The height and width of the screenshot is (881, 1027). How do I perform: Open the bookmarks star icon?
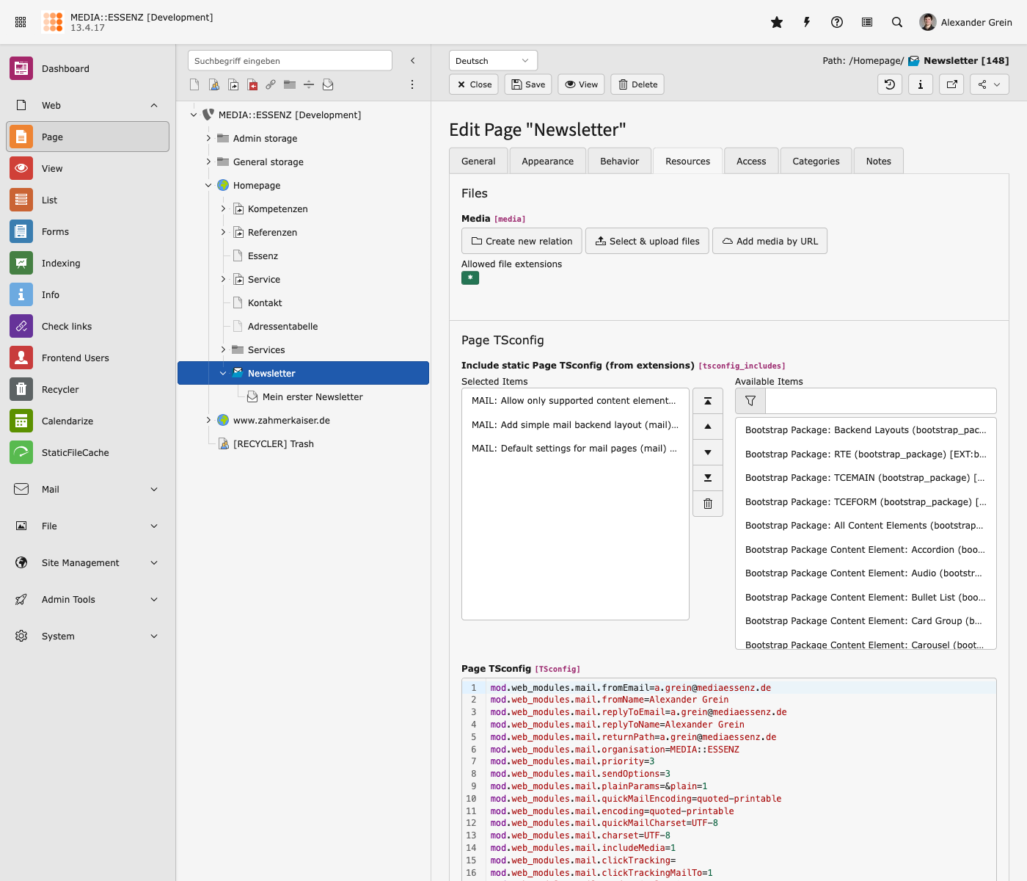(777, 22)
